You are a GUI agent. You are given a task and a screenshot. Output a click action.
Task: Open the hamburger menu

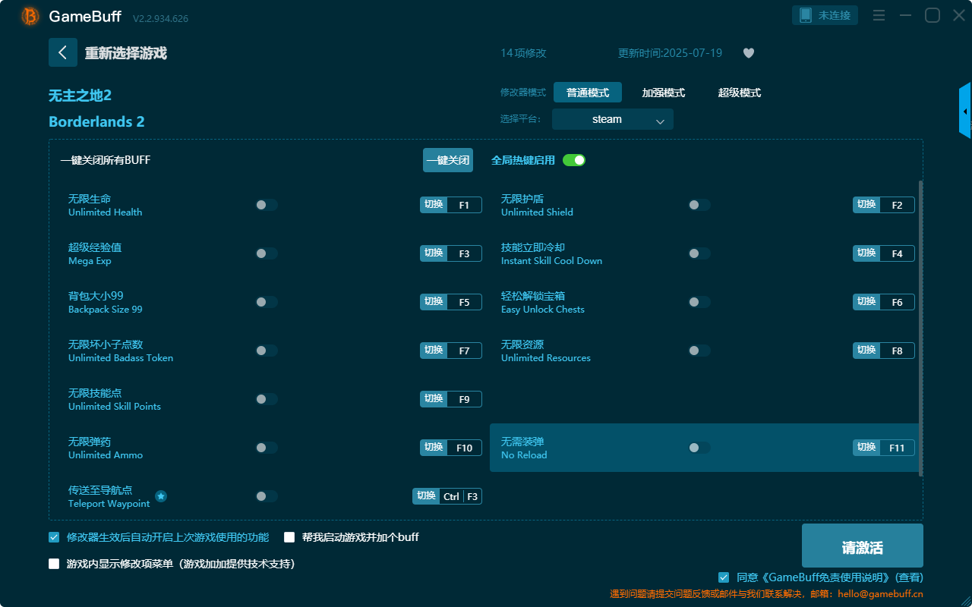(879, 15)
